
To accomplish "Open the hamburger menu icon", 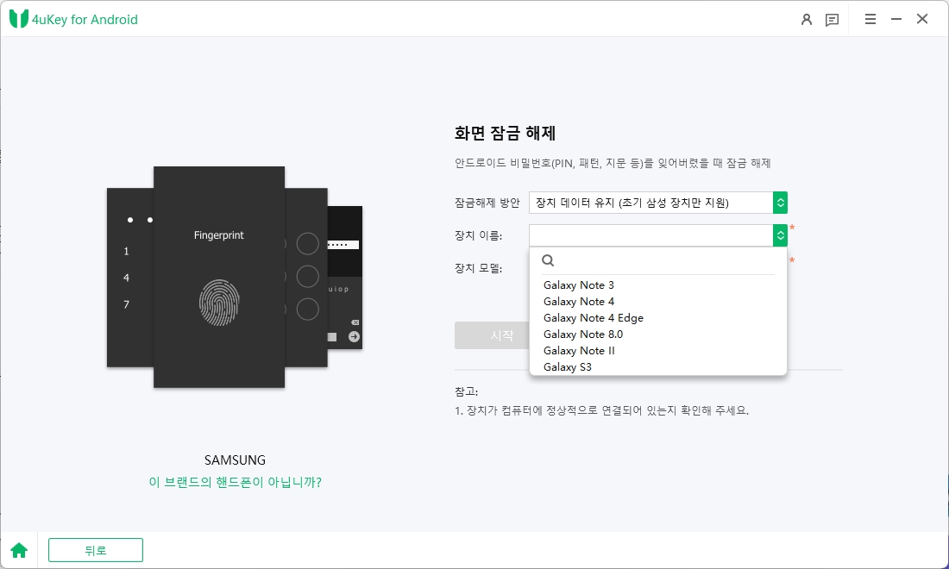I will [x=870, y=19].
